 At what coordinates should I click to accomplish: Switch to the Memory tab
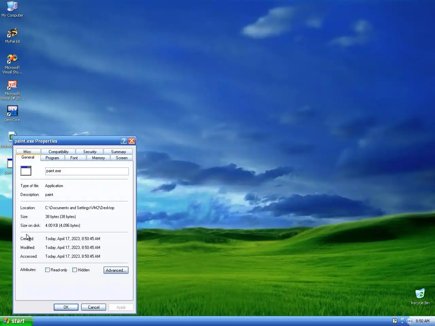click(x=98, y=158)
